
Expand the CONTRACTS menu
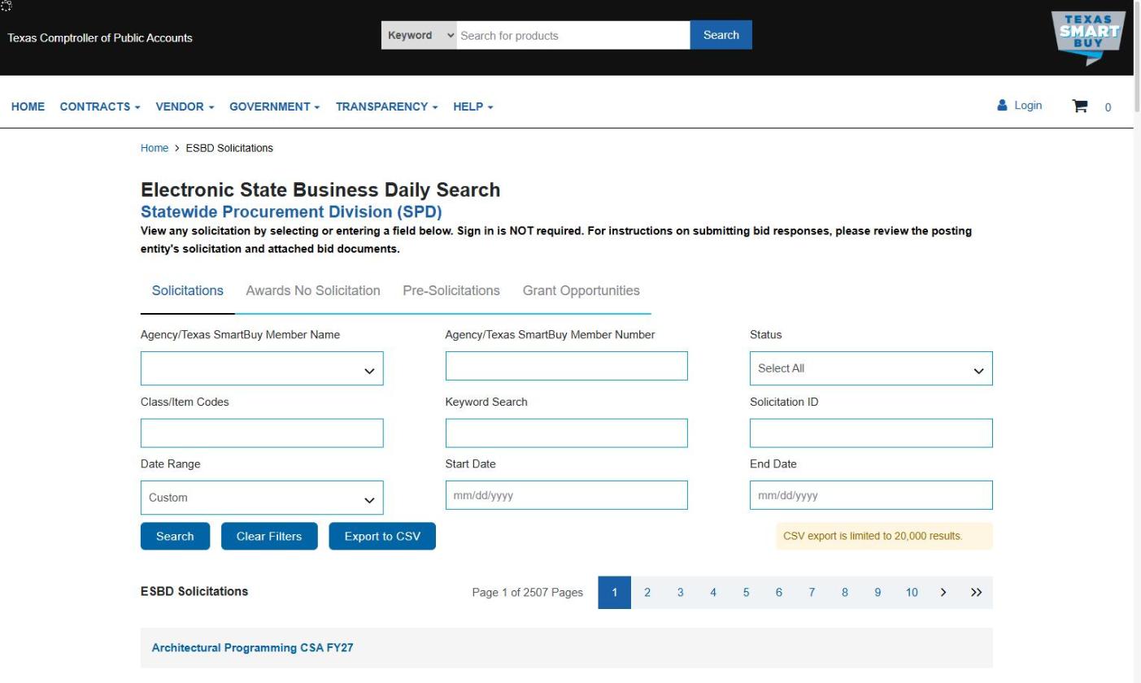[x=100, y=107]
